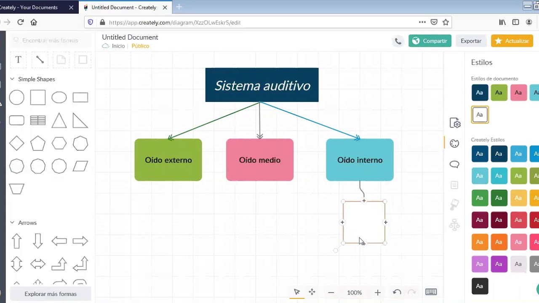Apply the green document style swatch
The image size is (539, 303).
coord(499,93)
